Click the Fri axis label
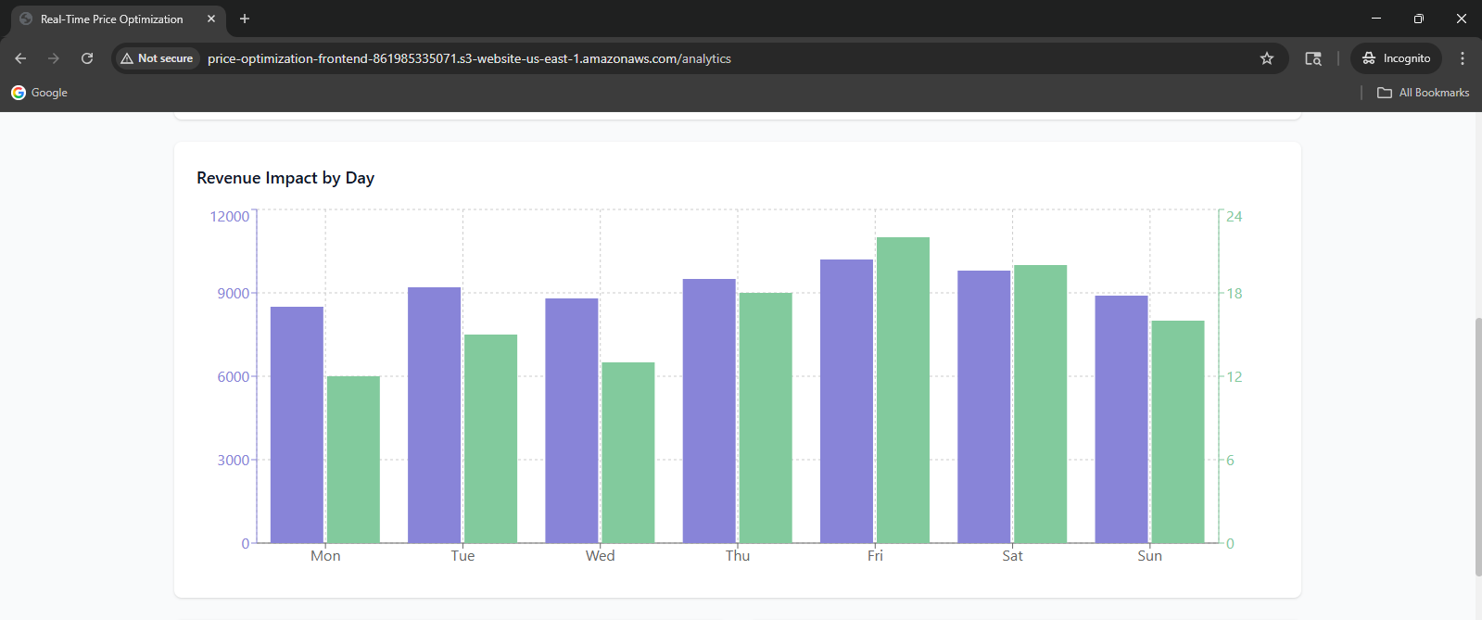The width and height of the screenshot is (1482, 620). (x=875, y=556)
